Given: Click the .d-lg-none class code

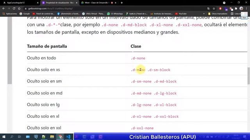Looking at the screenshot, I should tap(141, 105).
